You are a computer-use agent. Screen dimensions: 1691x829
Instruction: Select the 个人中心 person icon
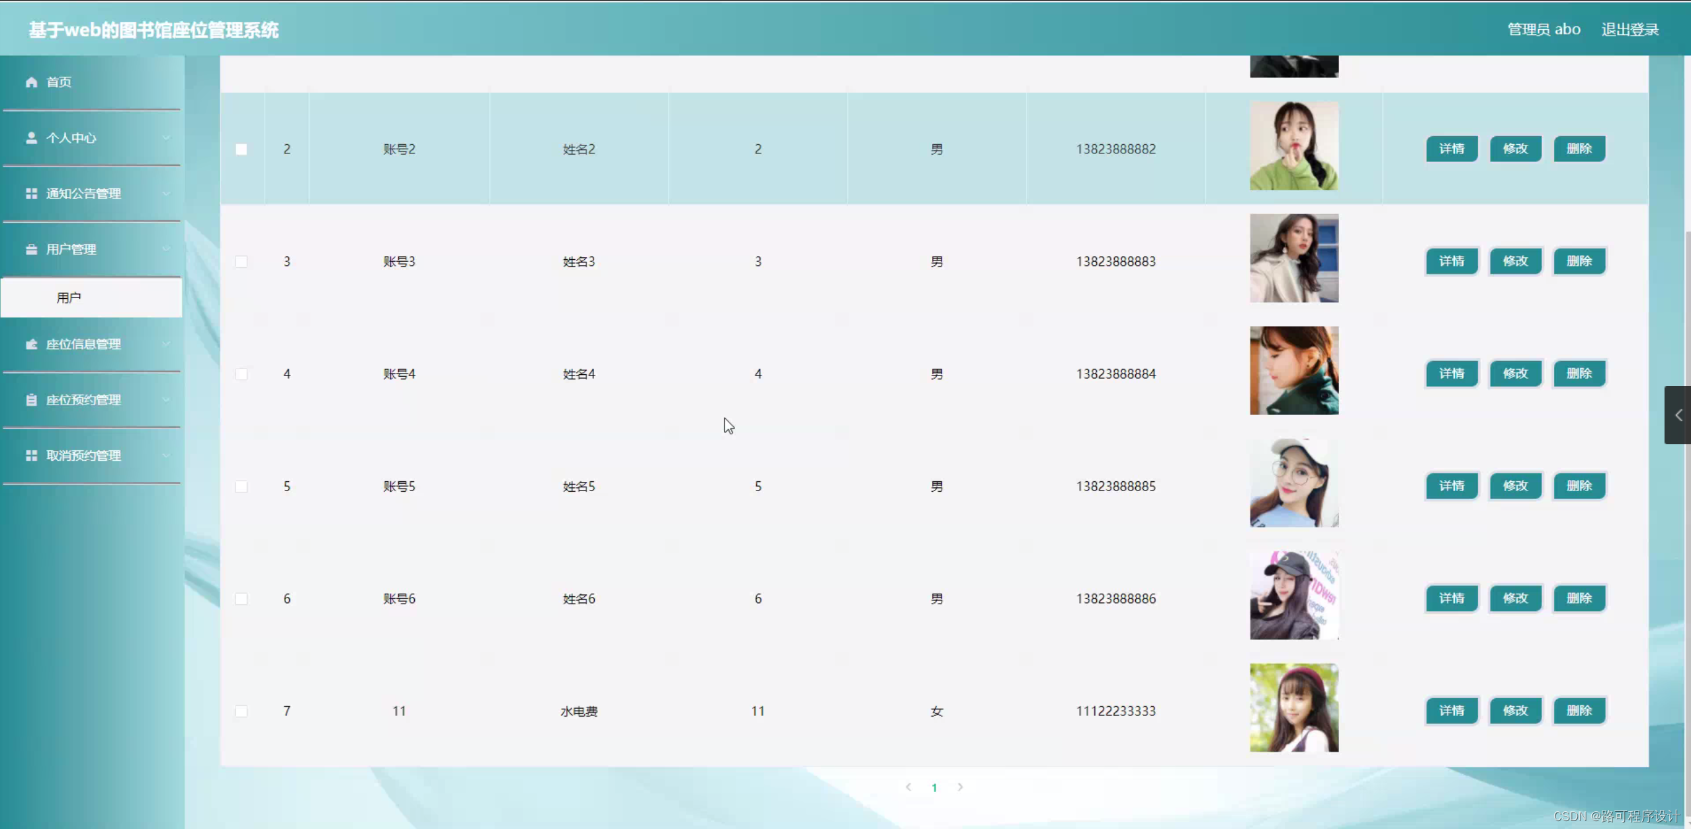[31, 138]
